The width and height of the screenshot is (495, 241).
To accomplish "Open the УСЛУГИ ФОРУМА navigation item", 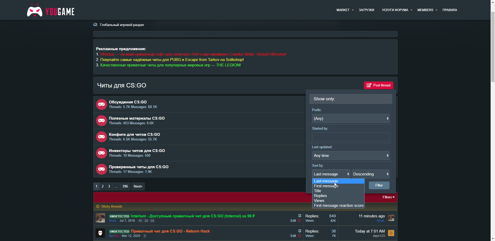I will coord(395,10).
